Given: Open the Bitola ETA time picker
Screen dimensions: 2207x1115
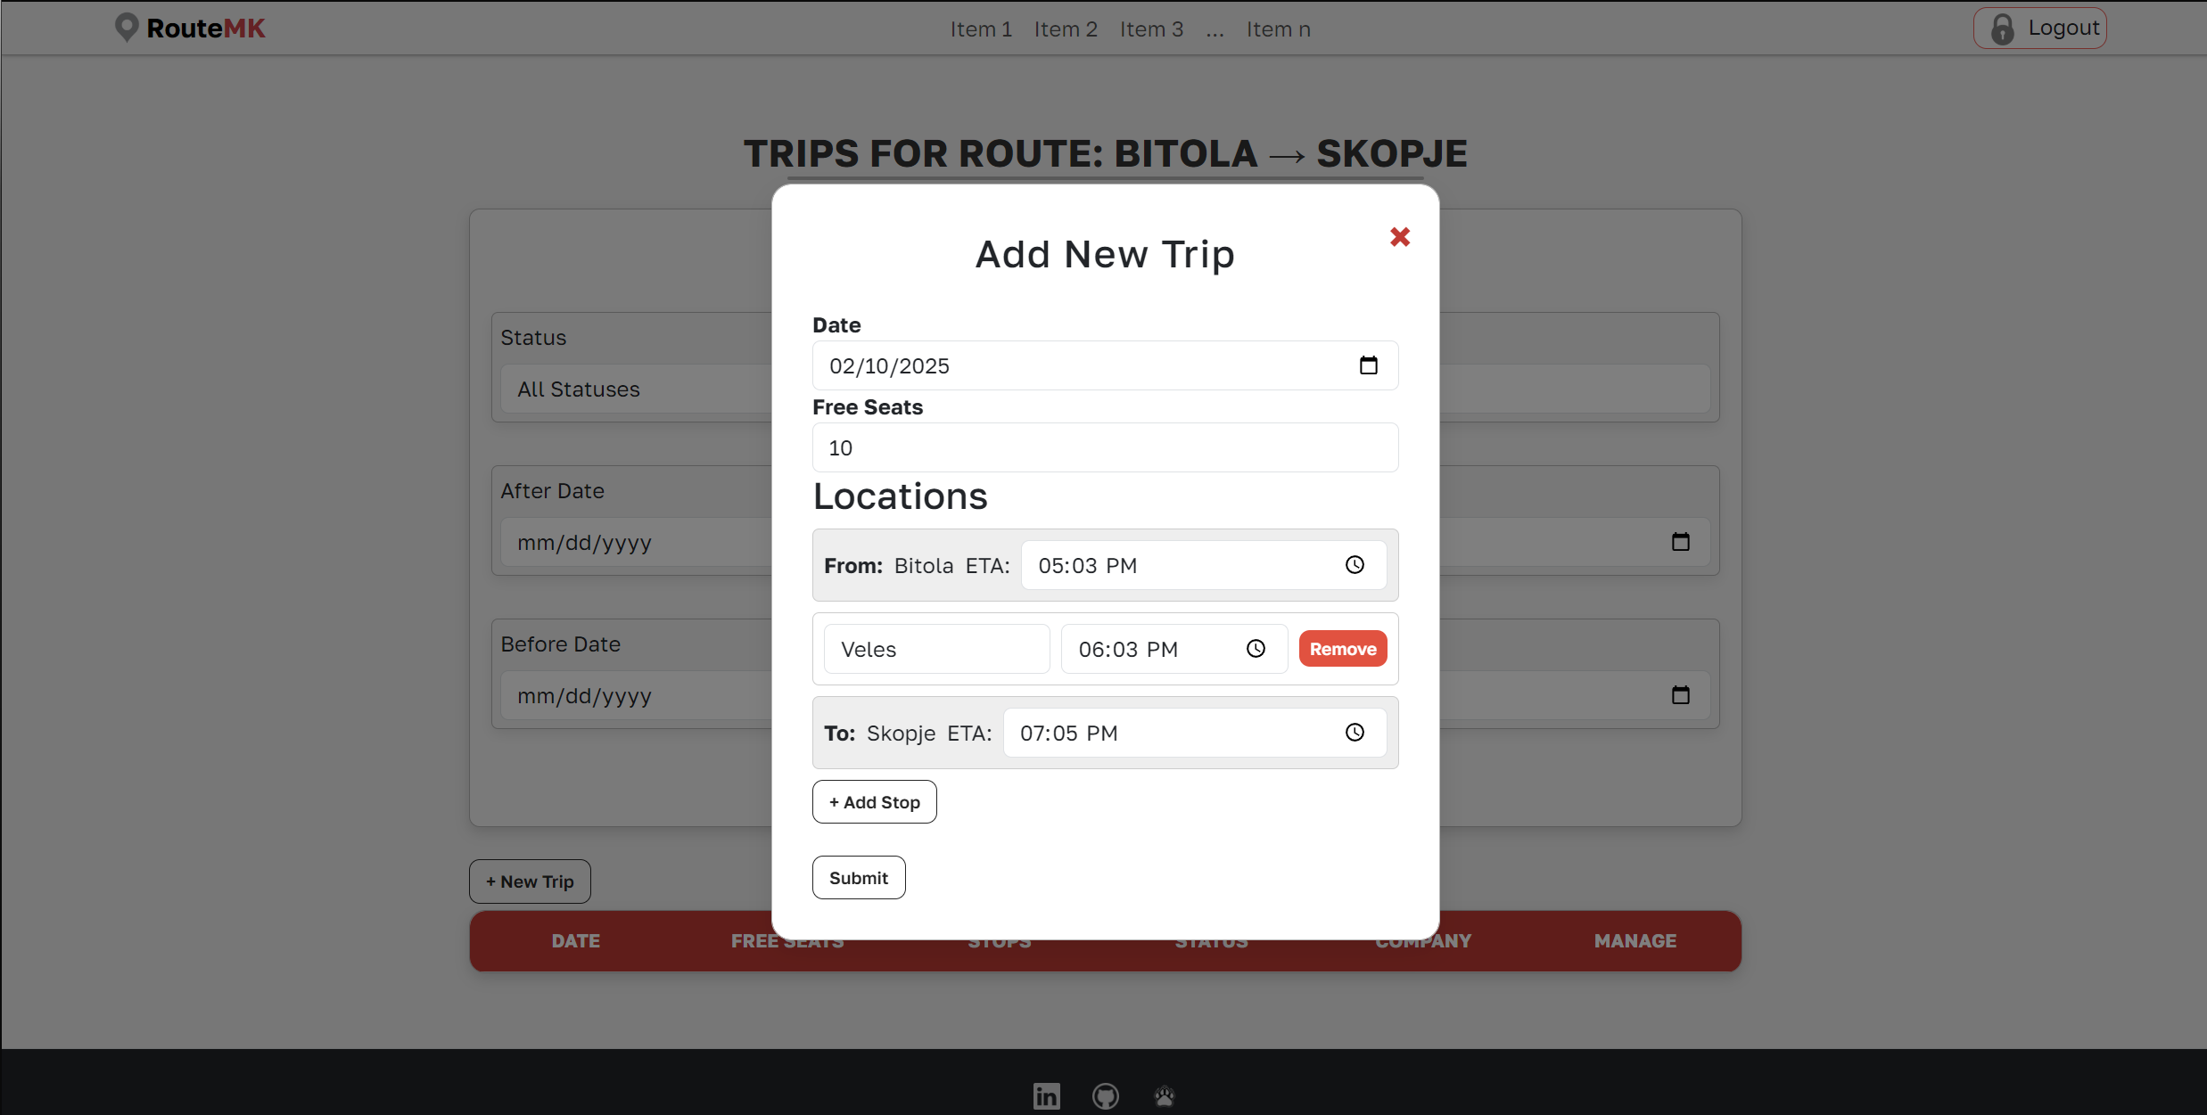Looking at the screenshot, I should pyautogui.click(x=1354, y=565).
